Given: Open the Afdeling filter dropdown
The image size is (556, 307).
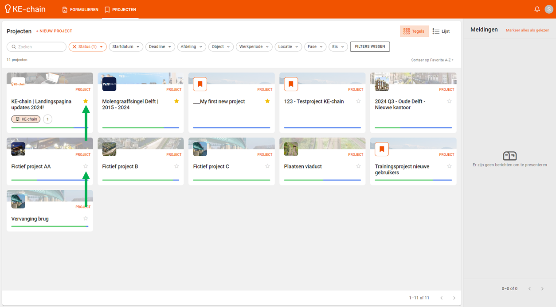Looking at the screenshot, I should pos(191,47).
